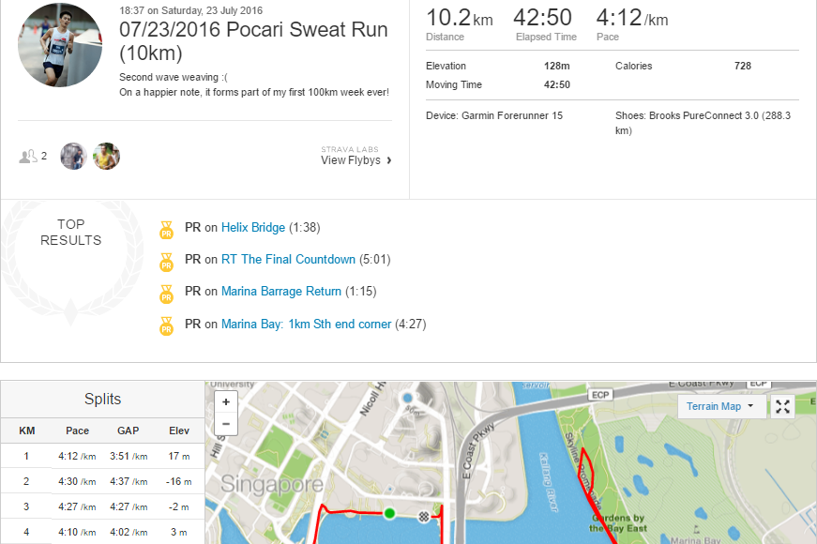
Task: Click the athlete's profile photo
Action: [60, 46]
